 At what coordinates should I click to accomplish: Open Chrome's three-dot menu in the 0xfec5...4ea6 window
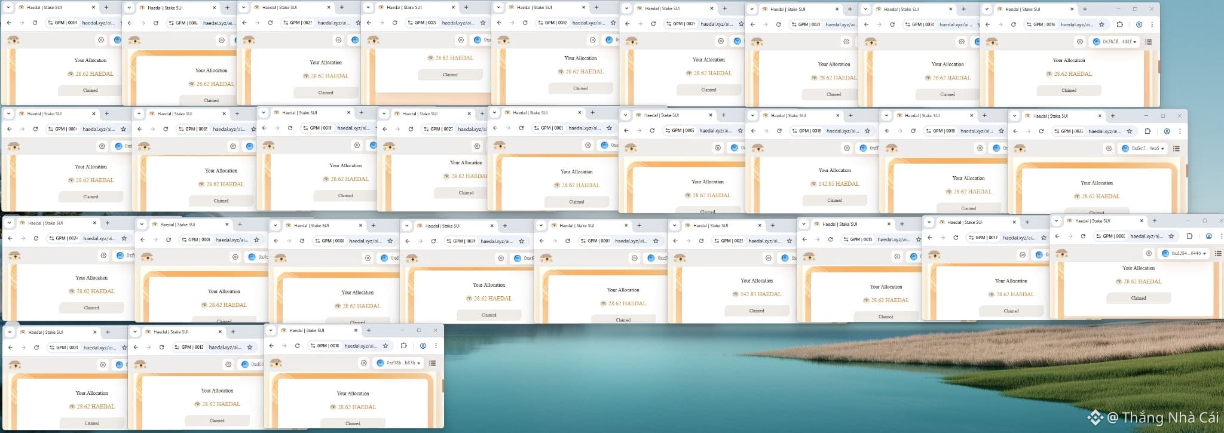(1180, 131)
